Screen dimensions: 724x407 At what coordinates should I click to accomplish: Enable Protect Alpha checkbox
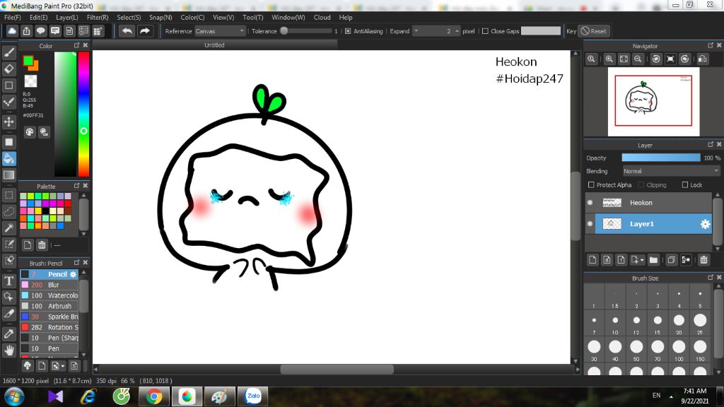(591, 185)
